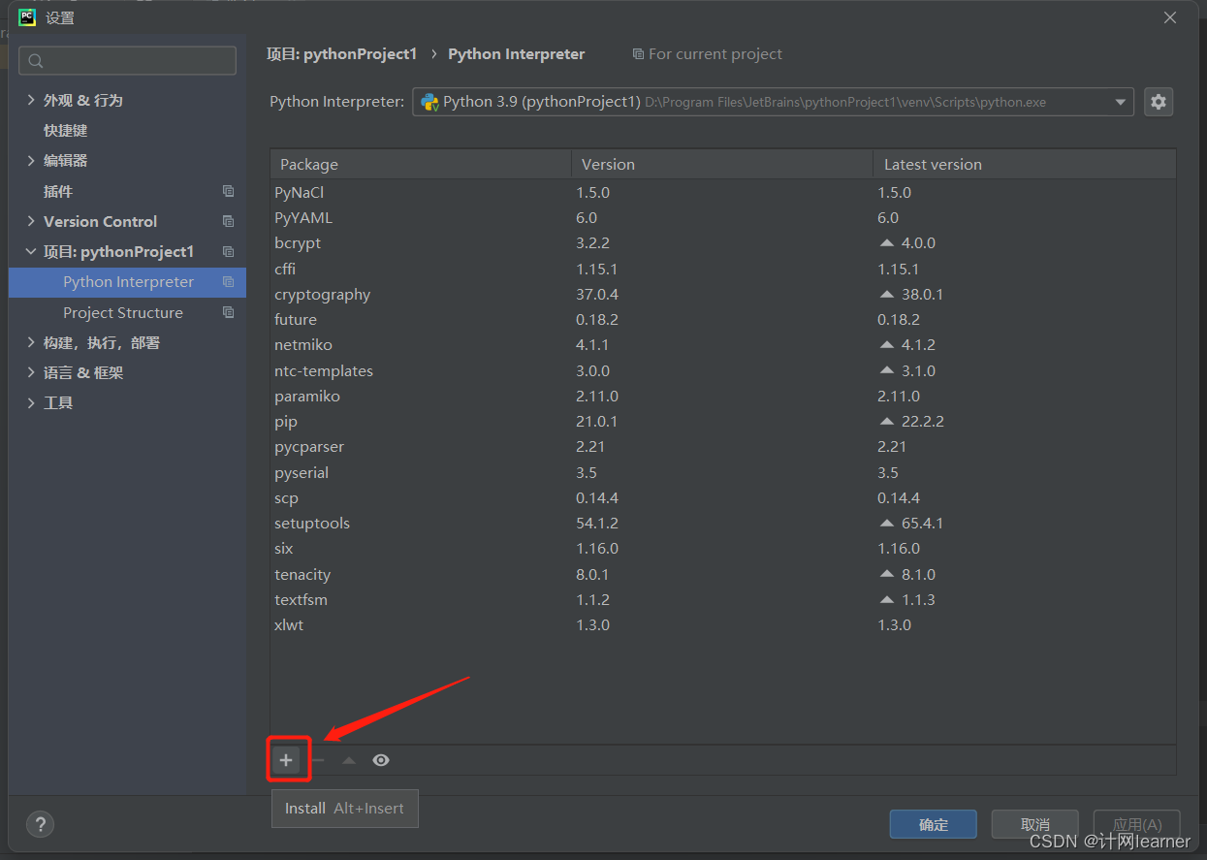
Task: Click the 确定 button
Action: point(934,824)
